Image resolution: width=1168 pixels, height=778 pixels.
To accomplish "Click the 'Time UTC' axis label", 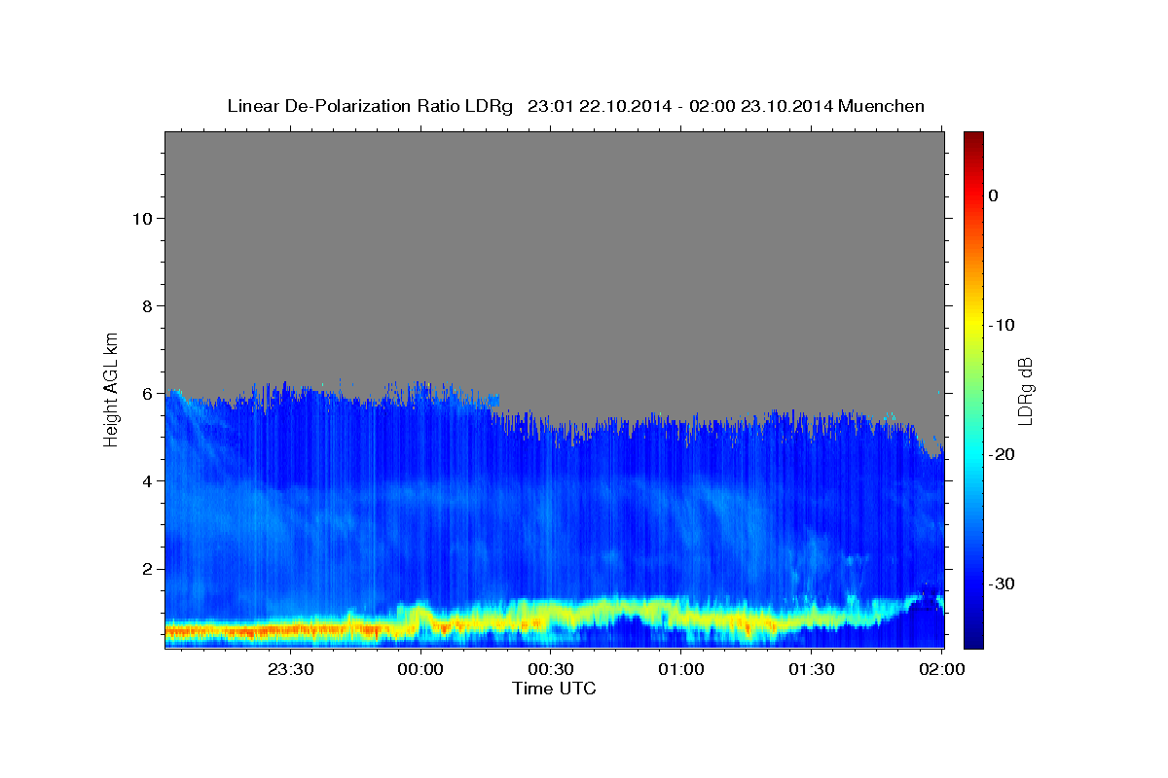I will point(554,689).
